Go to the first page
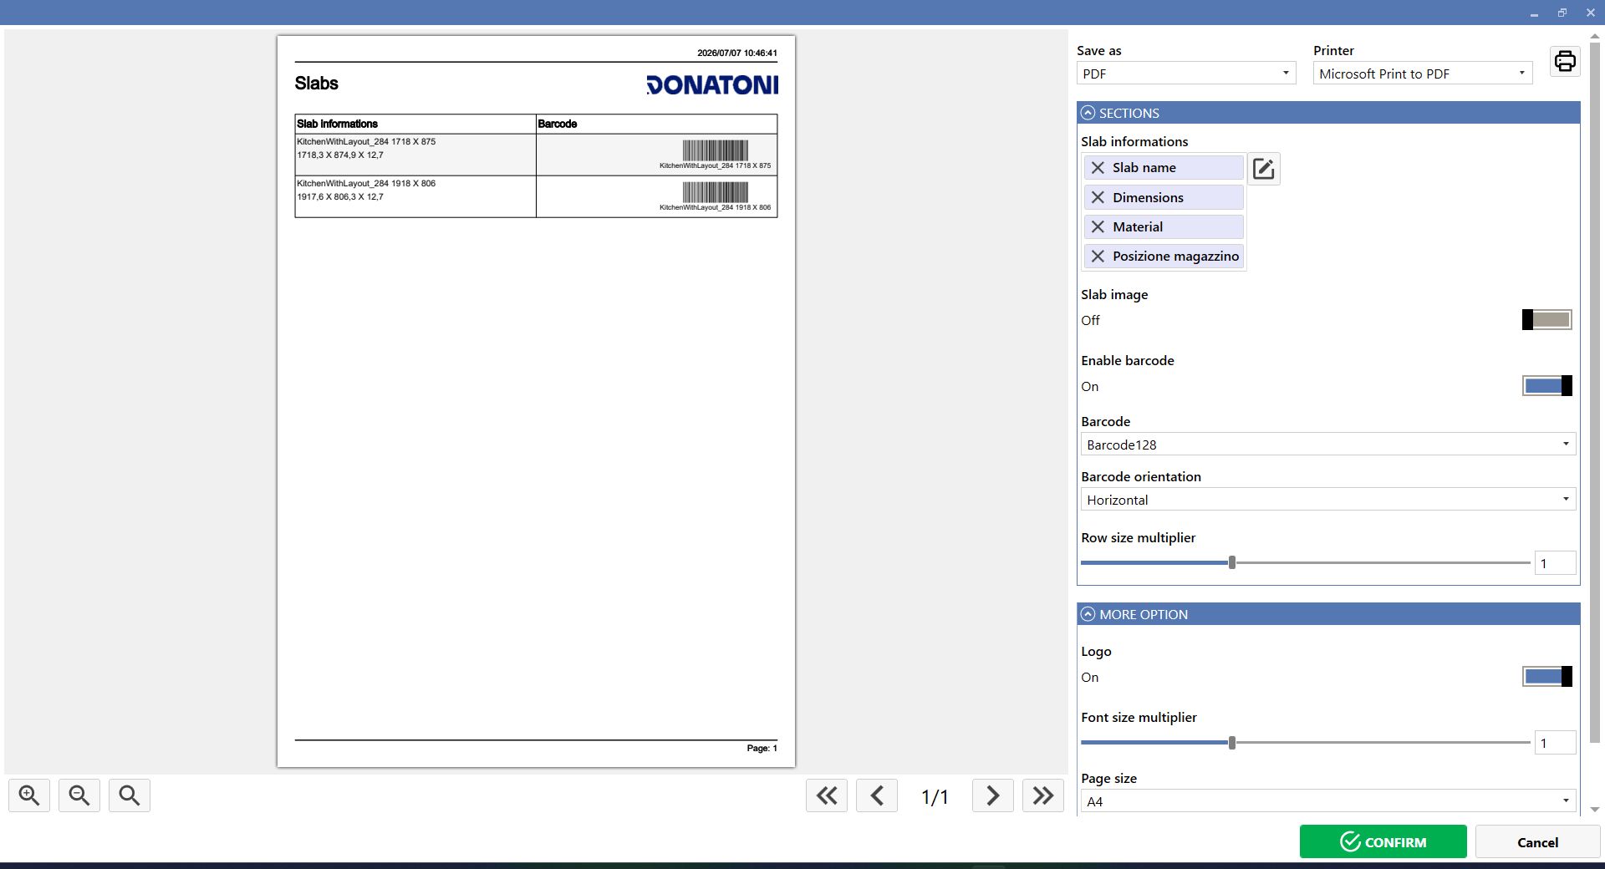This screenshot has width=1605, height=869. click(827, 795)
